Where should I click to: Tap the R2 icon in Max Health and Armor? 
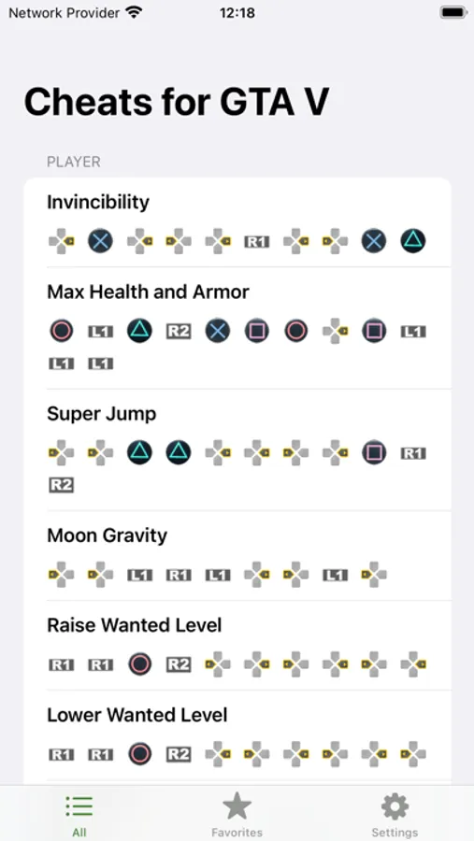179,332
